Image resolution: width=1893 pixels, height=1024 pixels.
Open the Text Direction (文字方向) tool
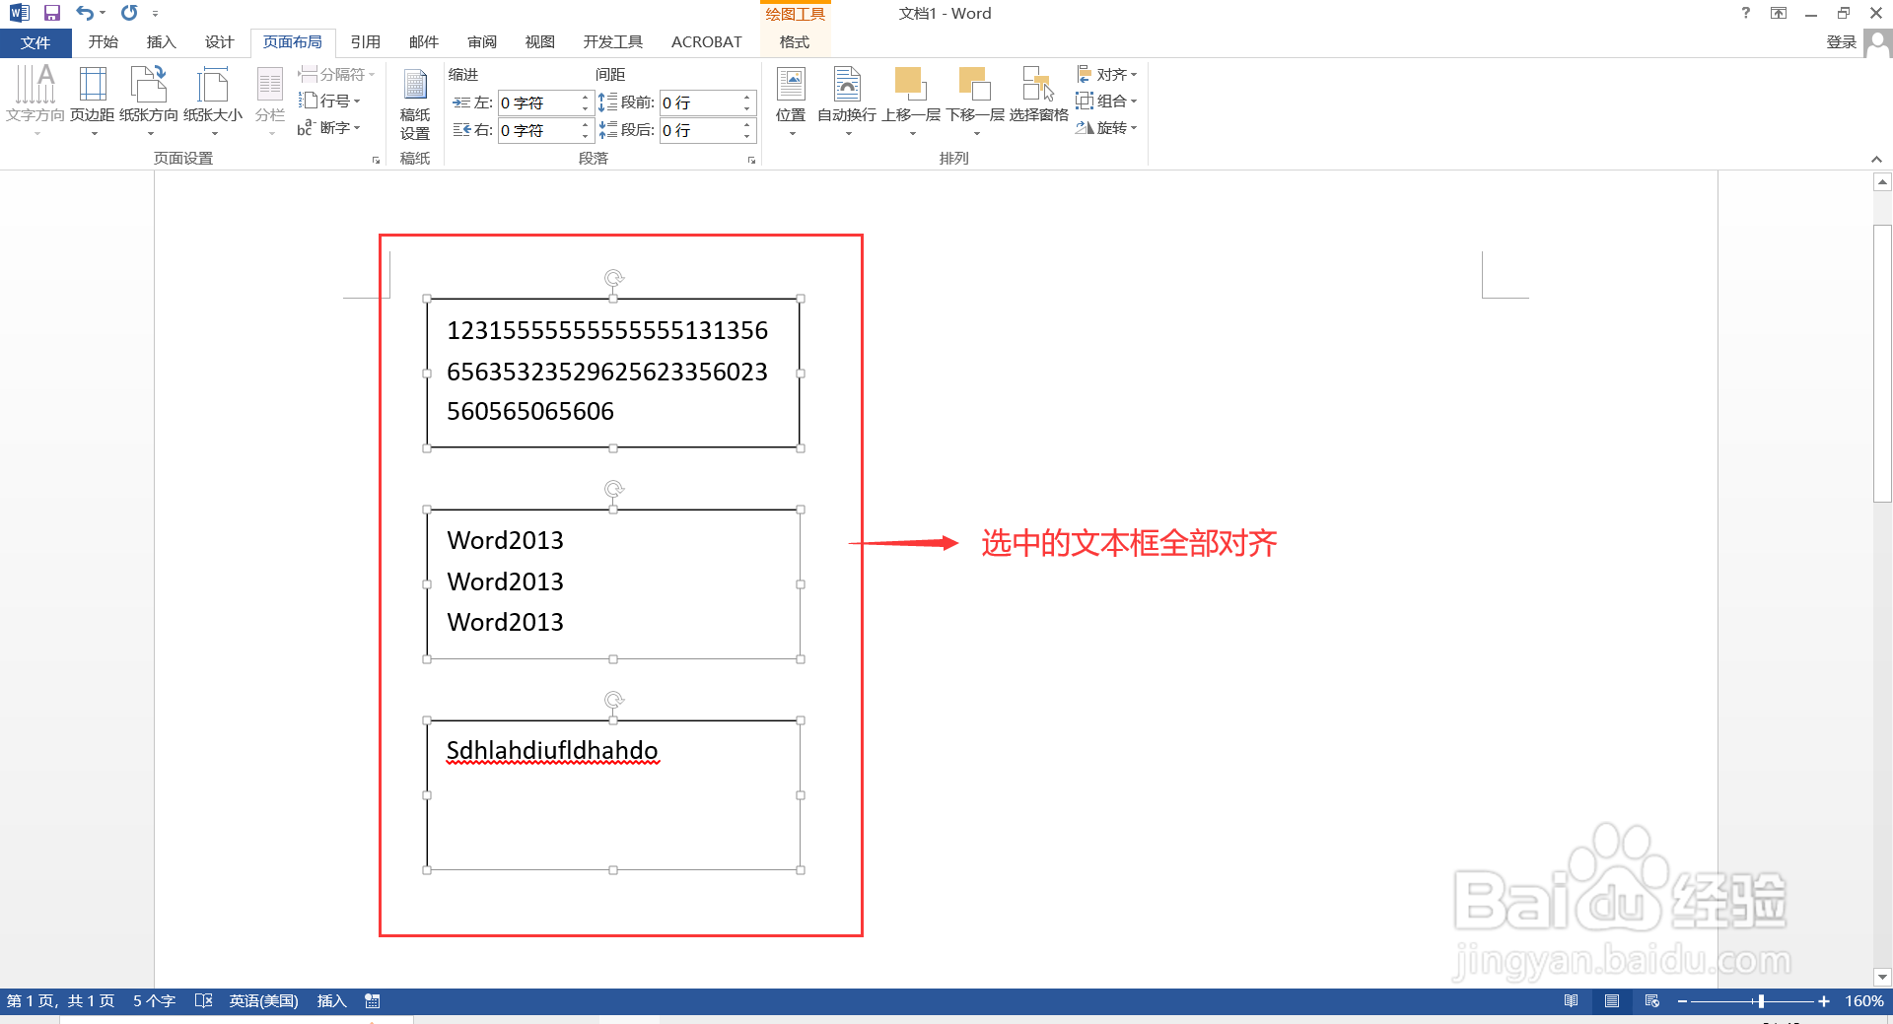tap(35, 101)
